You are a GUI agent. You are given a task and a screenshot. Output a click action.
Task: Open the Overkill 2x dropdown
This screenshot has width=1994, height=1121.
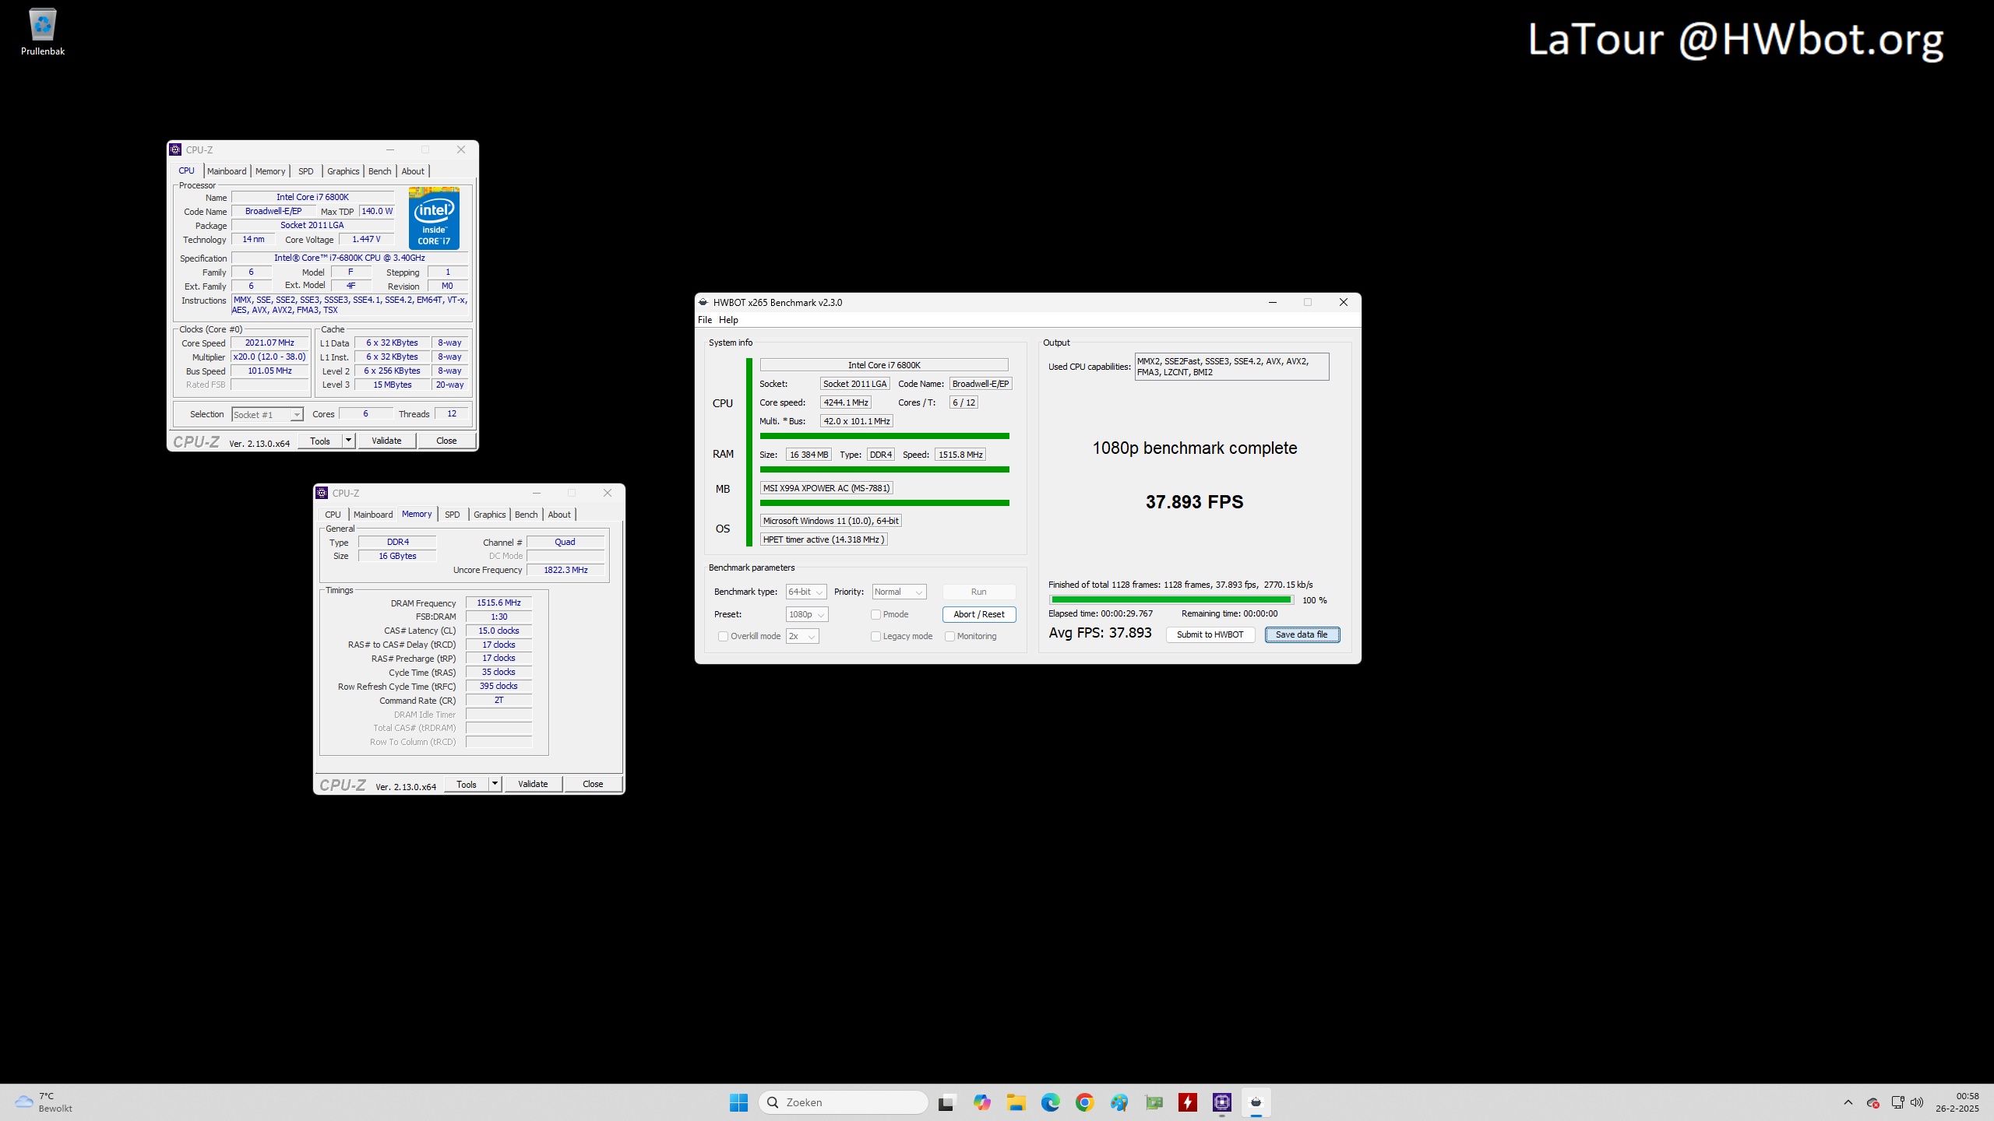[x=802, y=636]
